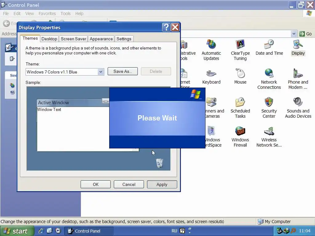This screenshot has height=236, width=315.
Task: Switch to the Settings tab
Action: point(124,39)
